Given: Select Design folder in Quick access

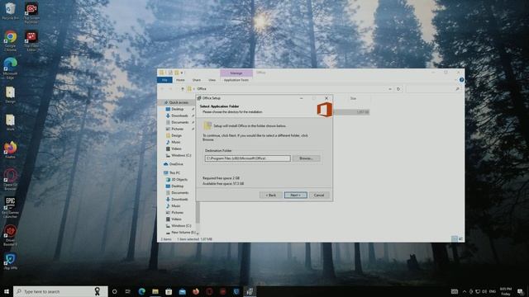Looking at the screenshot, I should pos(174,135).
